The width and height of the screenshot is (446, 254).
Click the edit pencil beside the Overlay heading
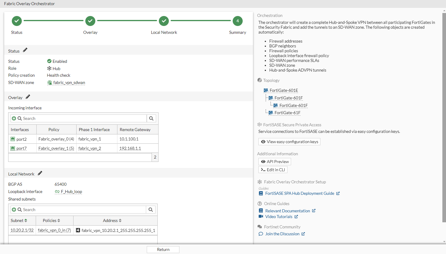(28, 96)
